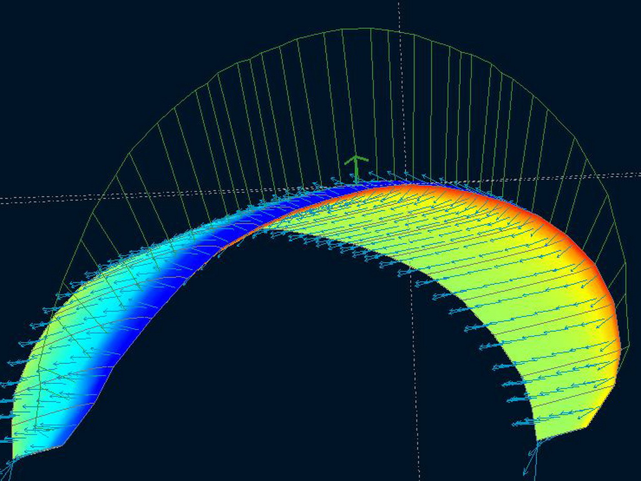Viewport: 641px width, 481px height.
Task: Click the peak of the green lift distribution curve
Action: 369,29
